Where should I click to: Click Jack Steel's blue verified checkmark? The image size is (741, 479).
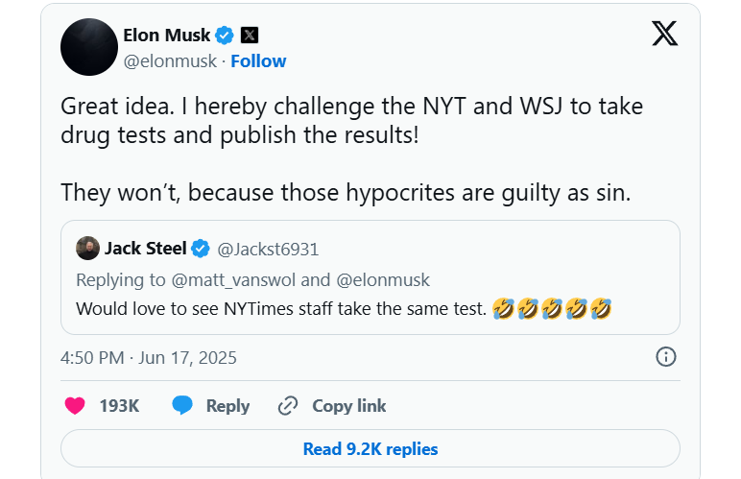click(x=201, y=250)
